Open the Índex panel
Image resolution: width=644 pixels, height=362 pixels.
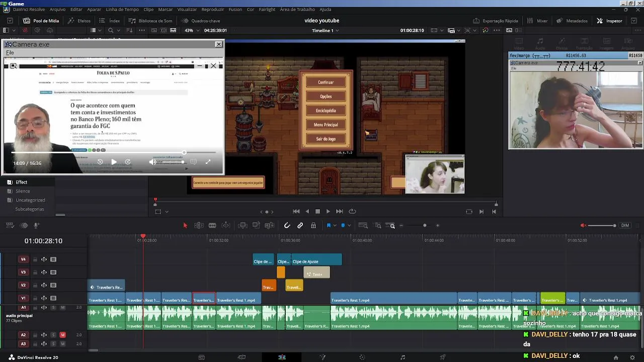tap(109, 21)
